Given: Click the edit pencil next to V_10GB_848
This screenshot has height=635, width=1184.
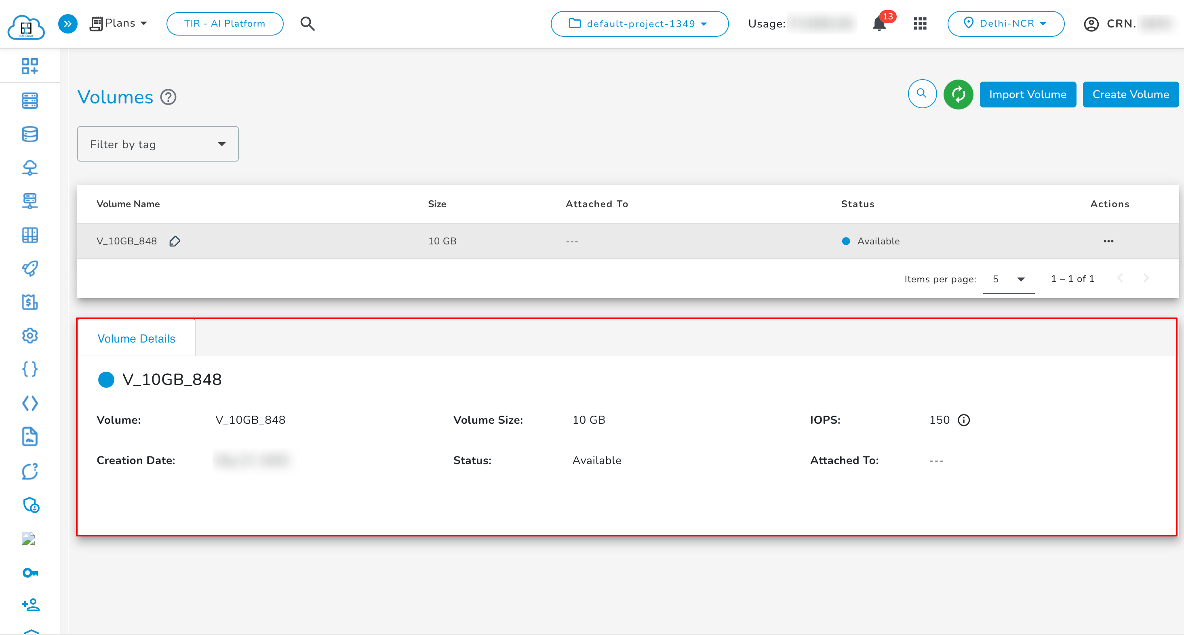Looking at the screenshot, I should (x=175, y=241).
